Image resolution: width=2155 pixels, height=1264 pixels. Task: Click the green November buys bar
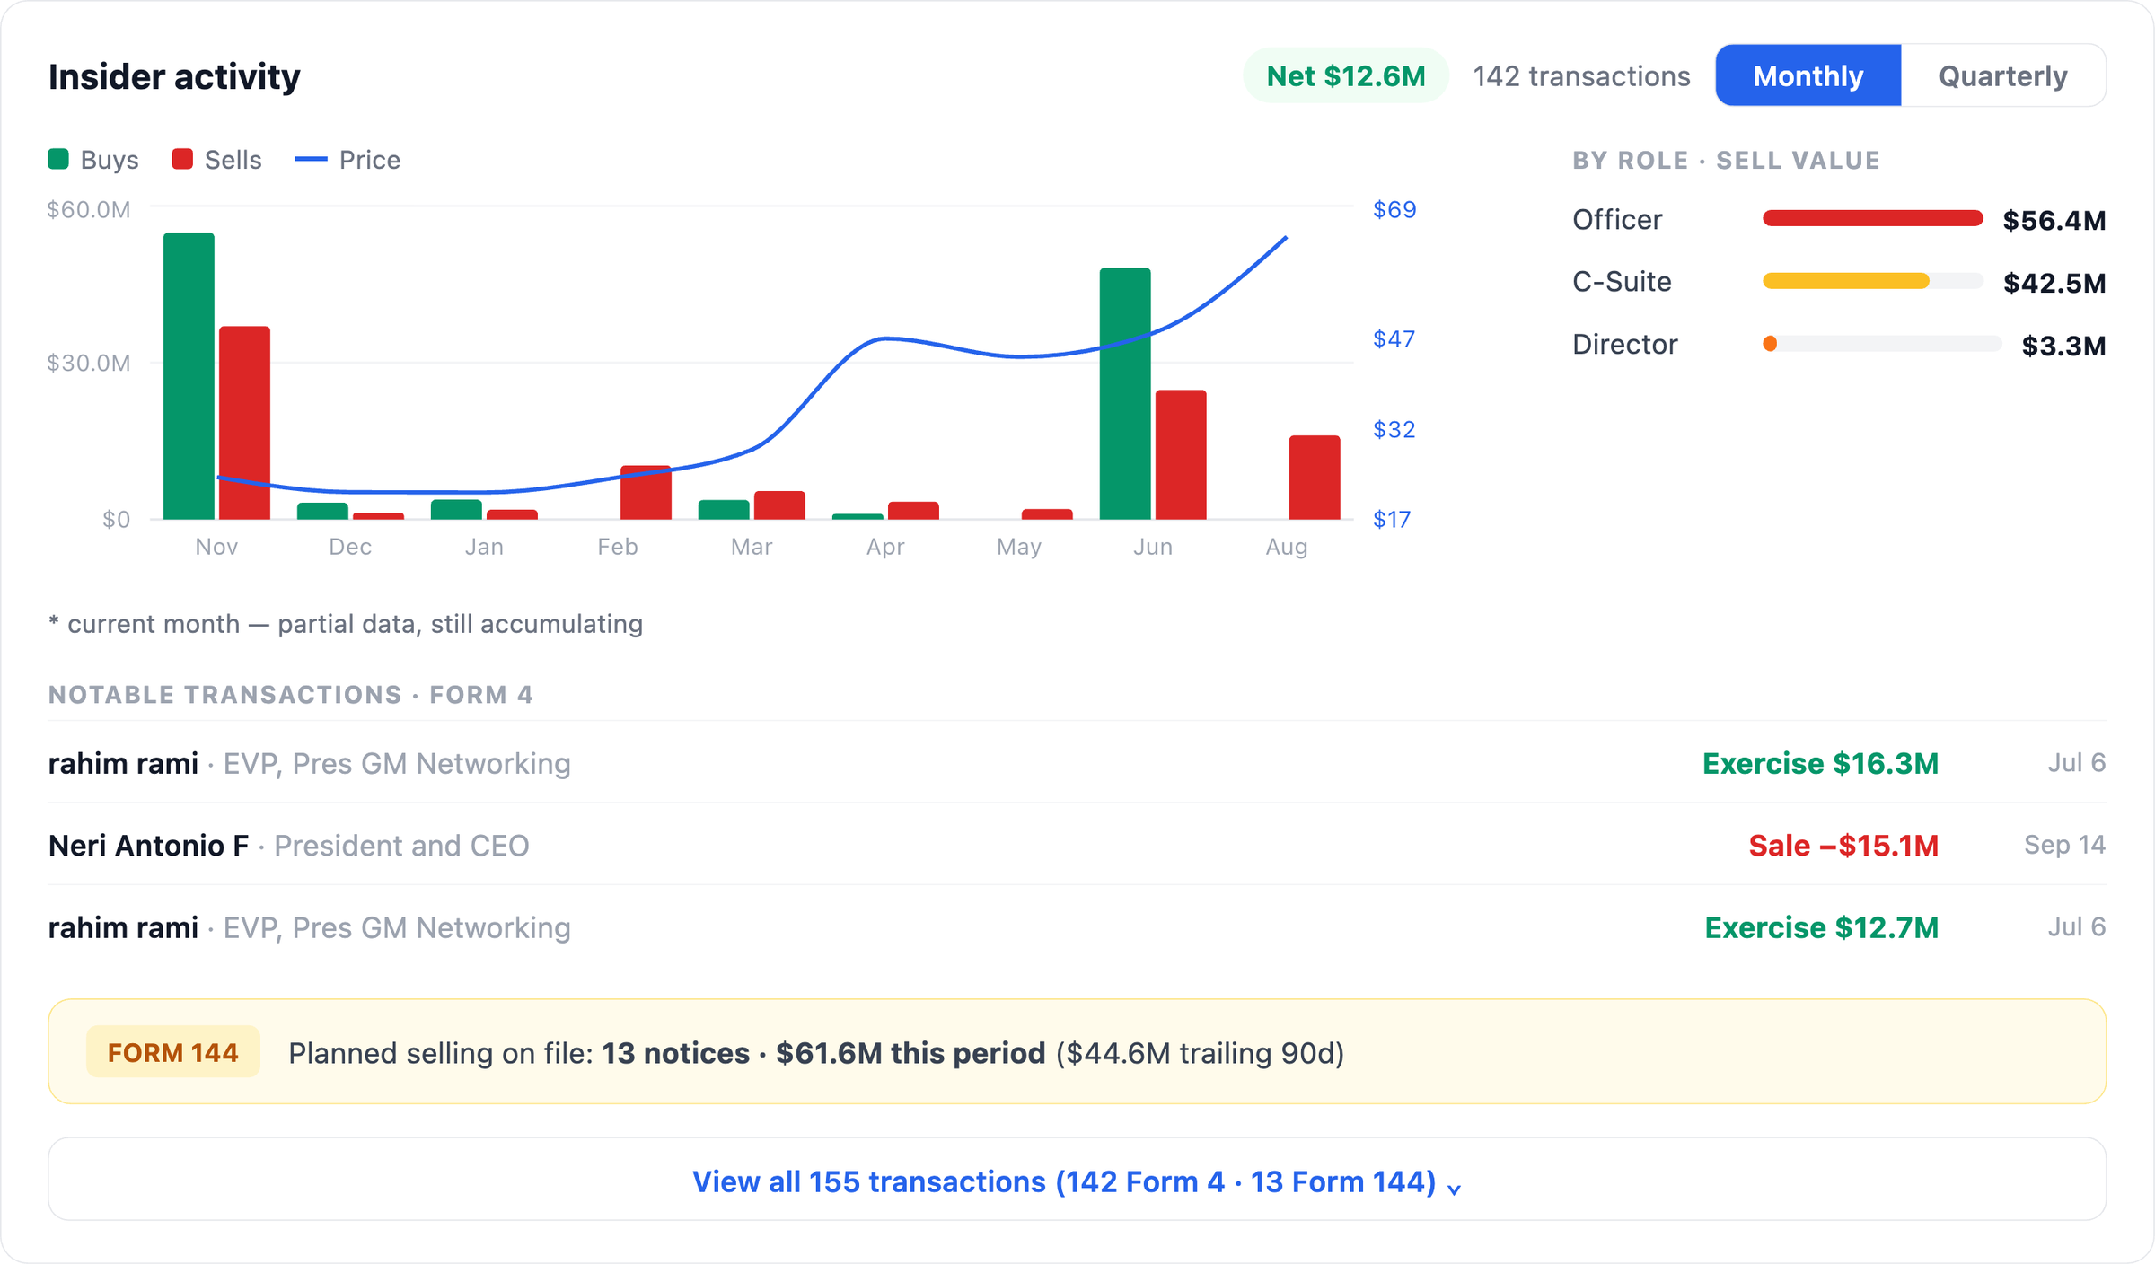(189, 376)
